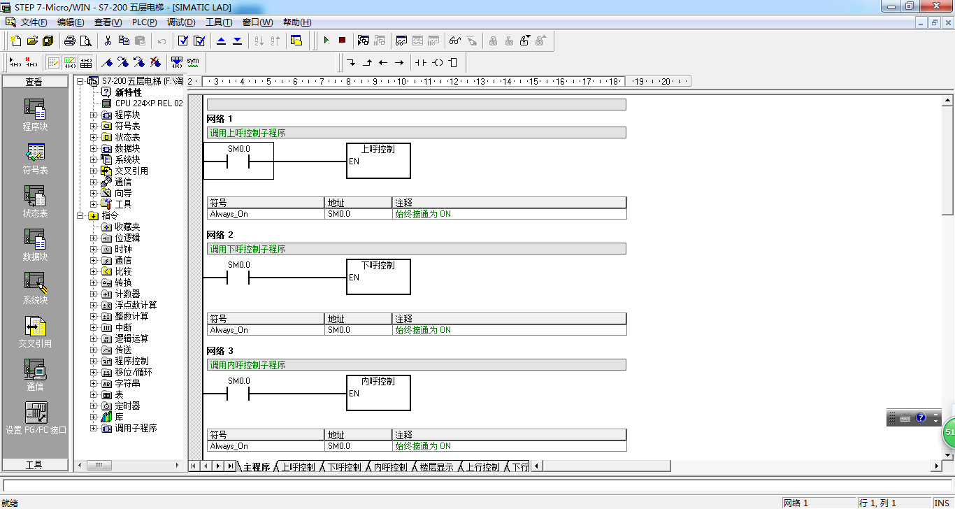Expand the 计数器 instruction folder
Image resolution: width=955 pixels, height=509 pixels.
click(x=94, y=294)
